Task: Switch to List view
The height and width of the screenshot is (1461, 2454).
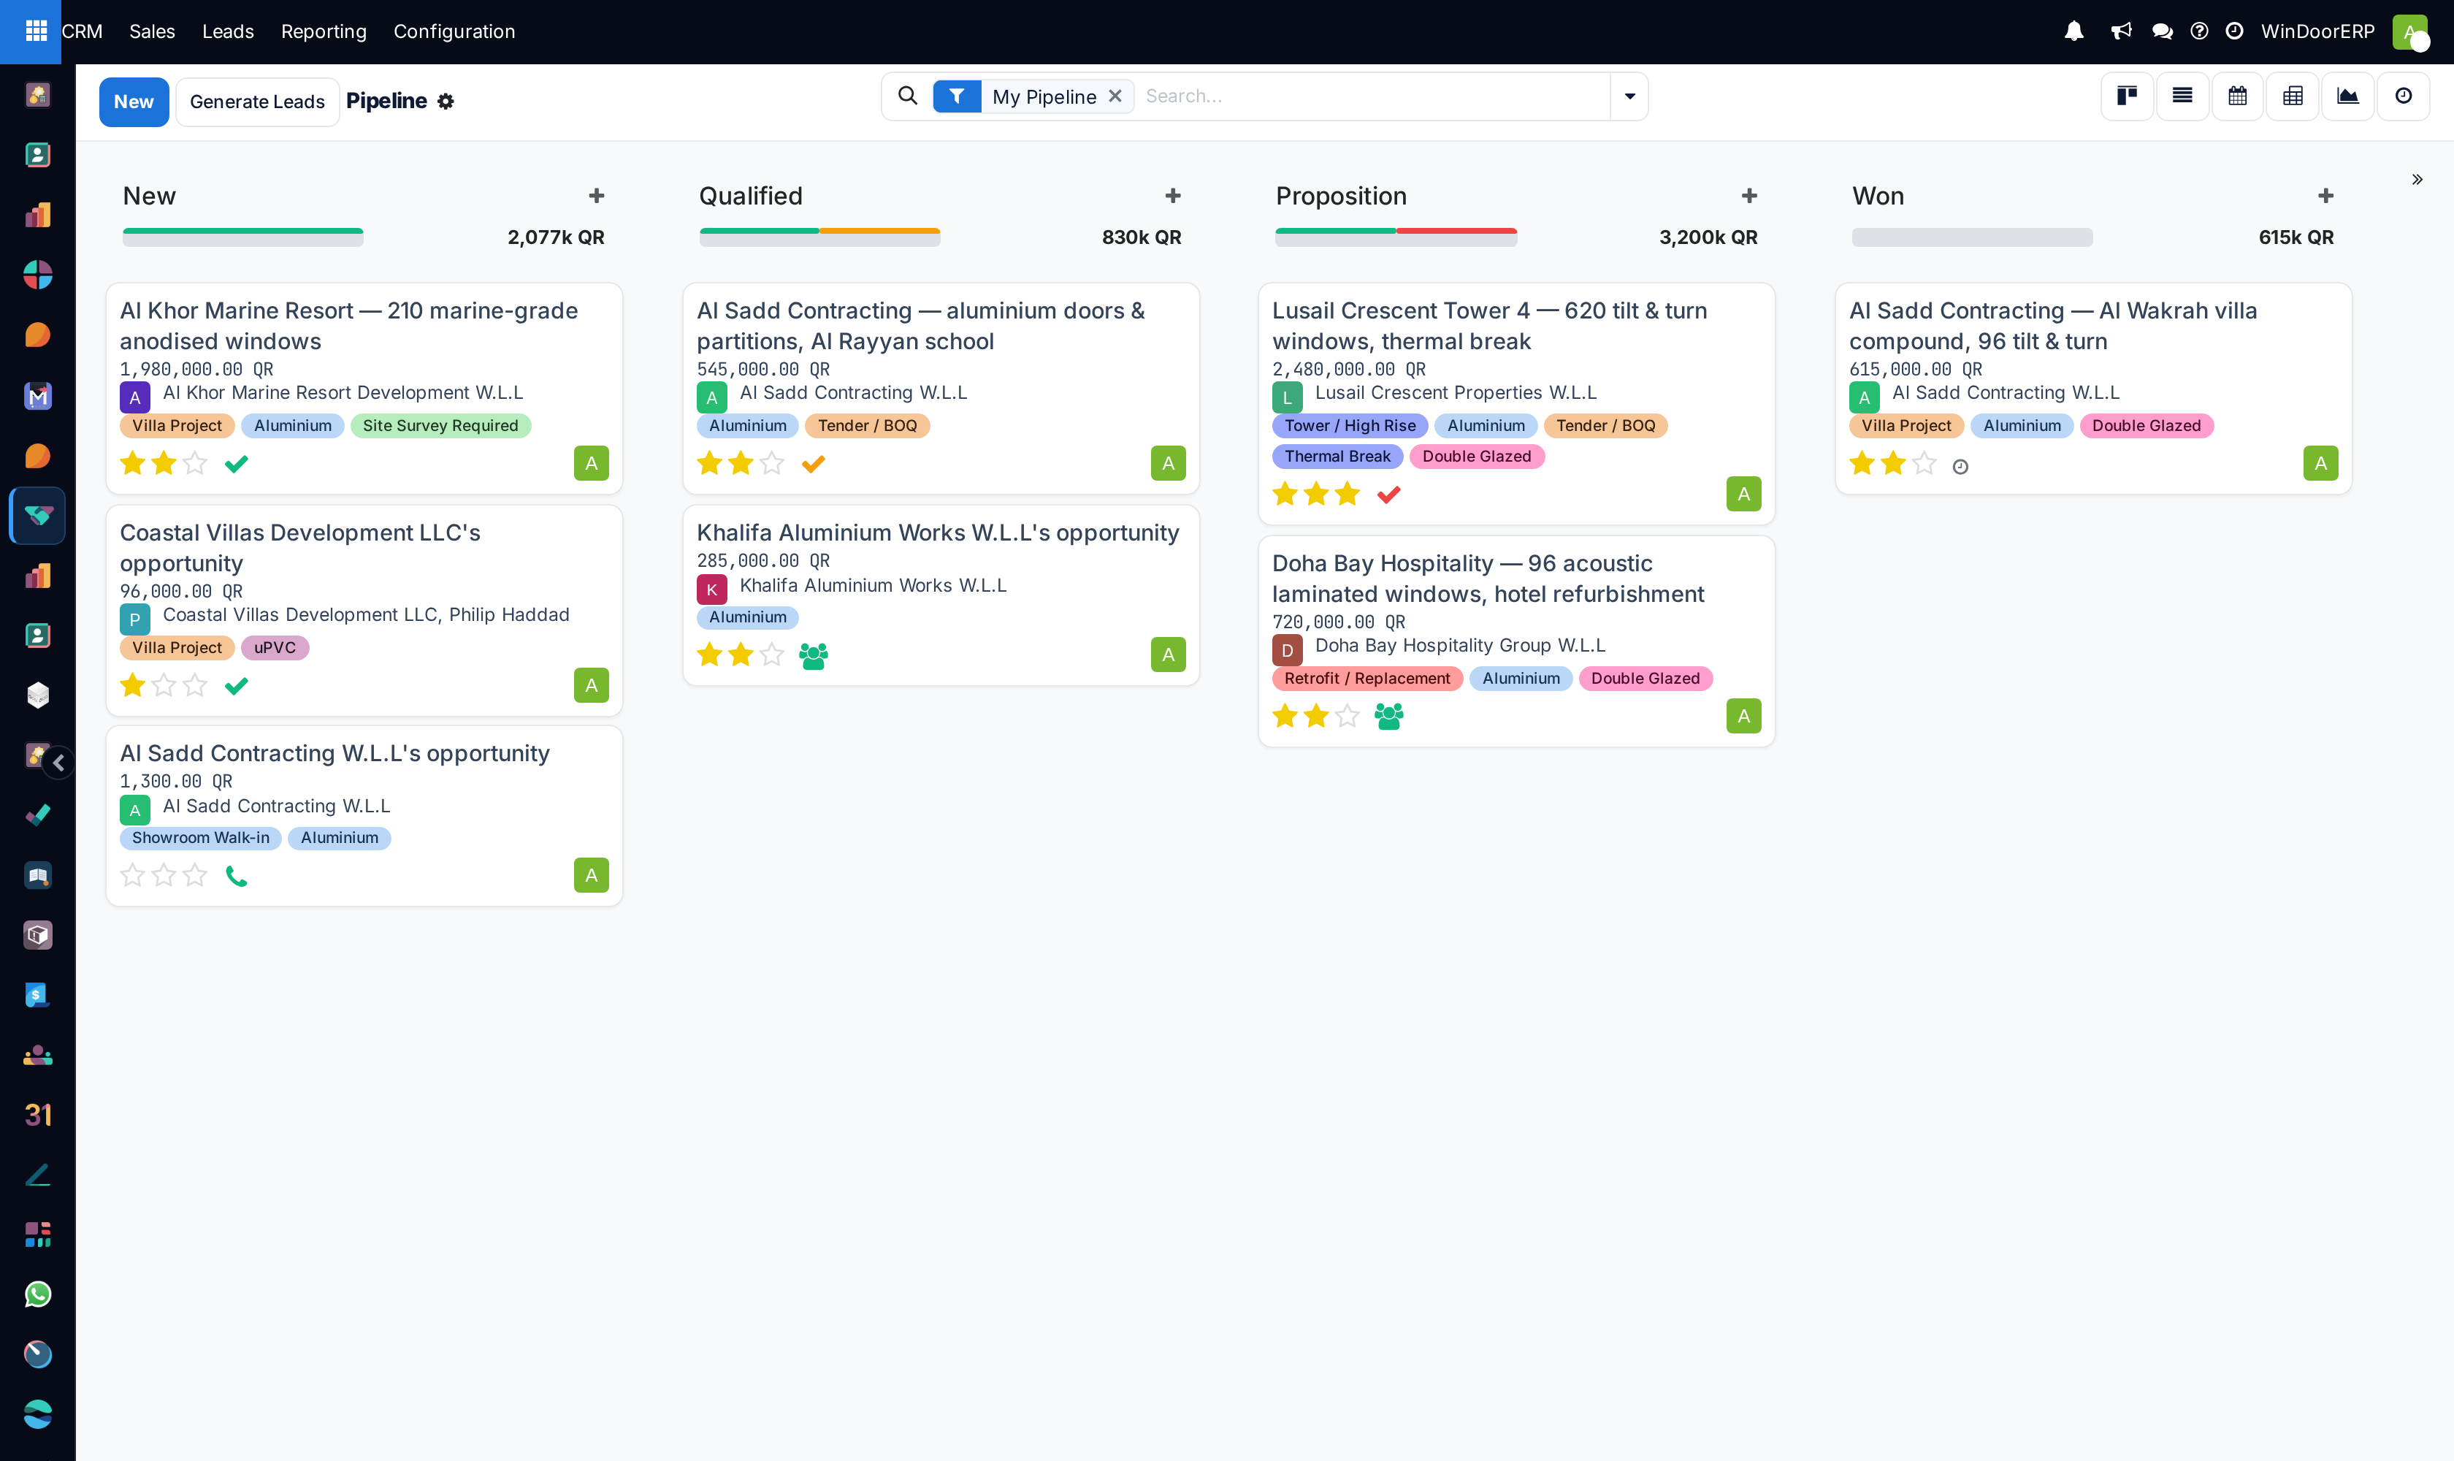Action: point(2182,96)
